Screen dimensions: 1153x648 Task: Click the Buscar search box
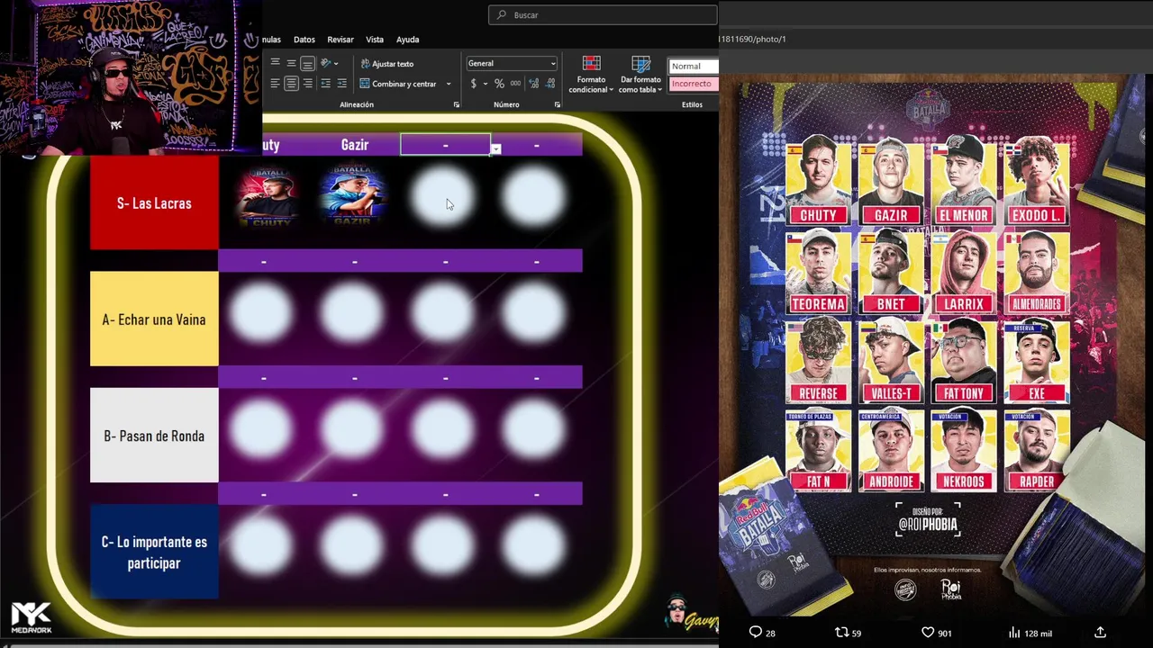[603, 14]
